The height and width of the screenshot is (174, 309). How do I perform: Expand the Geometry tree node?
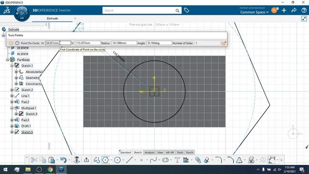16,78
